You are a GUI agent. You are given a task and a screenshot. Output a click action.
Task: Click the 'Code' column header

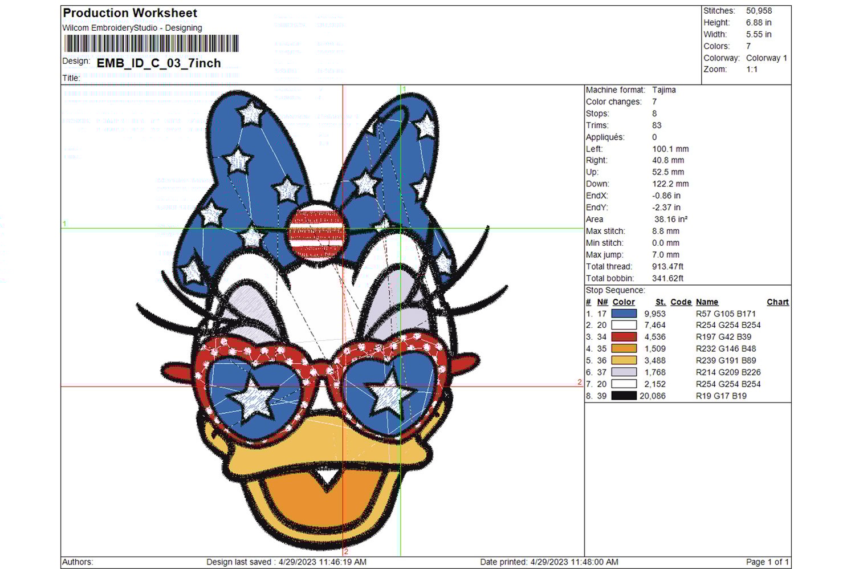click(x=681, y=302)
